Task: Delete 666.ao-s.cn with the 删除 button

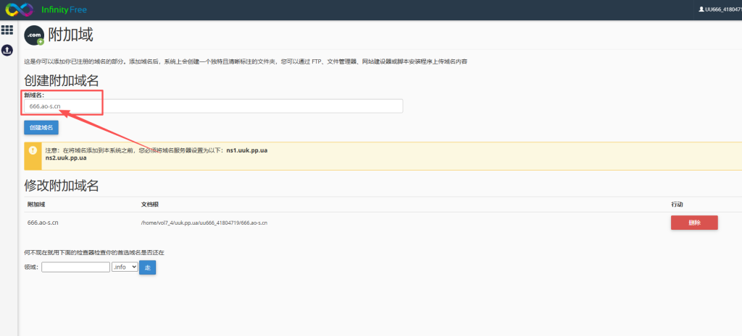Action: pos(694,223)
